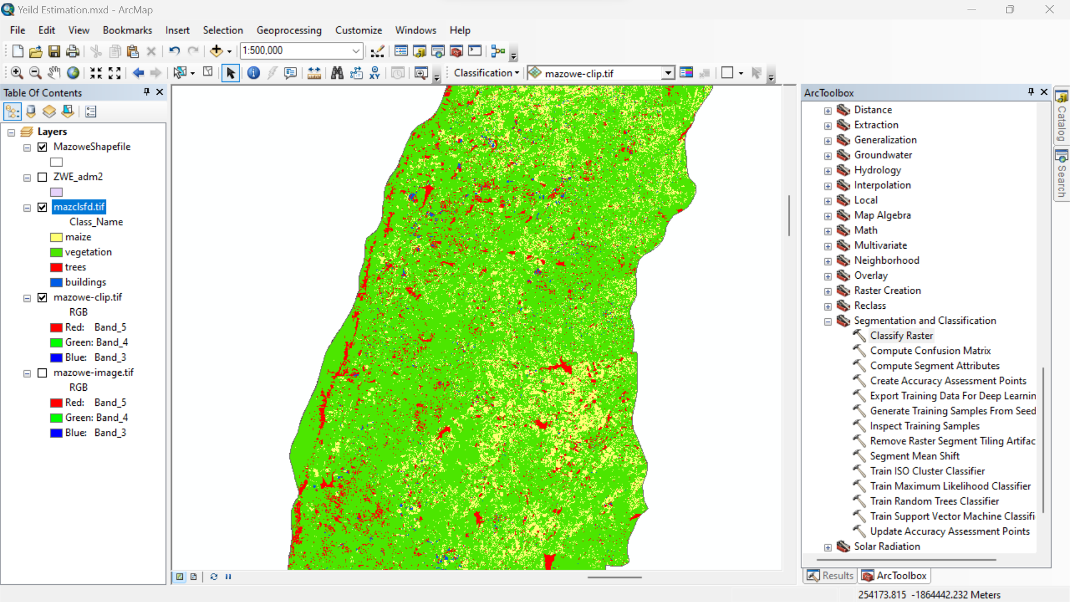Open the Find binoculars tool
The width and height of the screenshot is (1070, 602).
coord(337,73)
